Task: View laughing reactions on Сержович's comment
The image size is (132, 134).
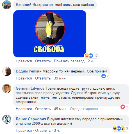Action: [x=115, y=128]
